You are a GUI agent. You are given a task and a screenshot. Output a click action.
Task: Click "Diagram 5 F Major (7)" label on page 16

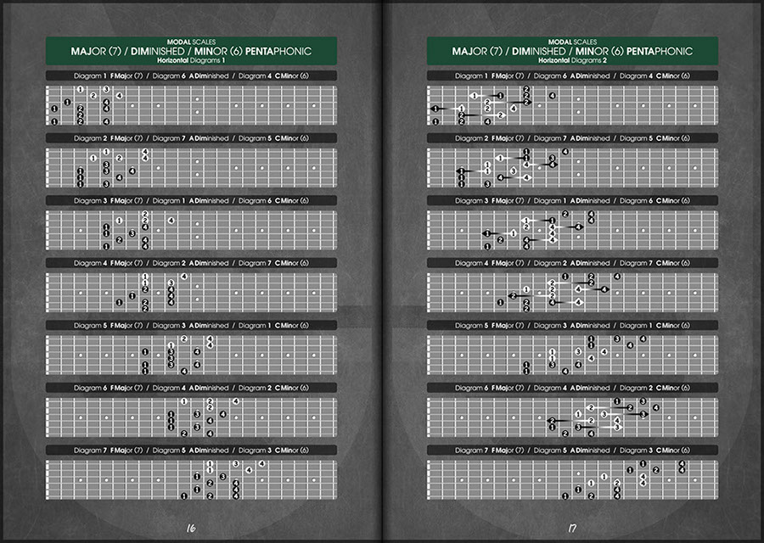(x=108, y=325)
